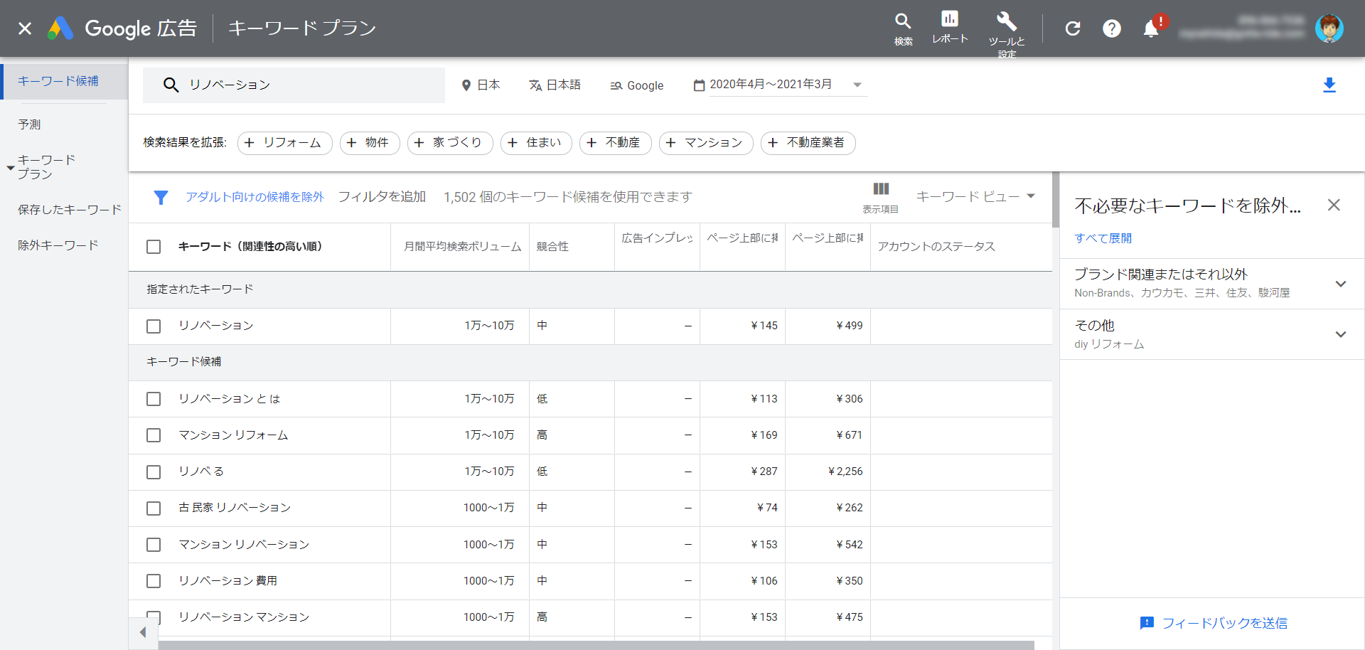Open 除外キーワード in the sidebar
The width and height of the screenshot is (1365, 650).
58,245
